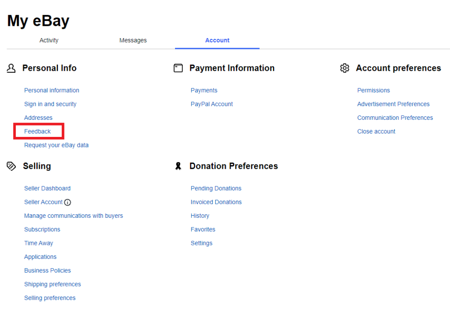Click the Account preferences heading
Viewport: 450px width, 311px height.
398,68
